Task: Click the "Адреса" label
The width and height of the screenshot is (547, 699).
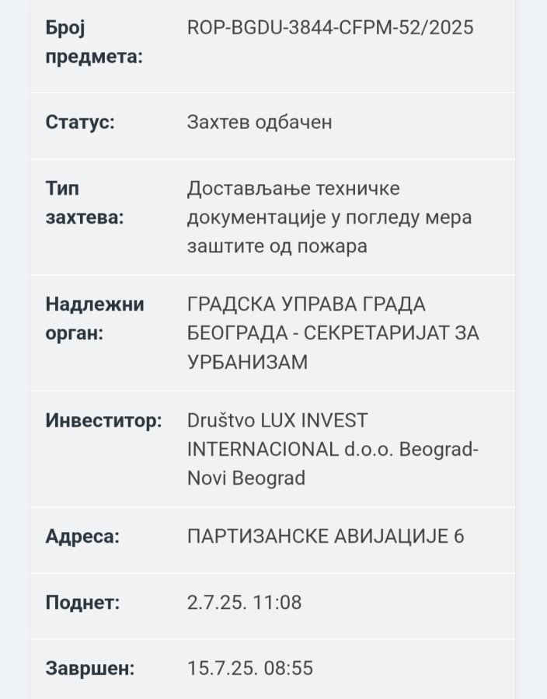Action: click(x=82, y=536)
